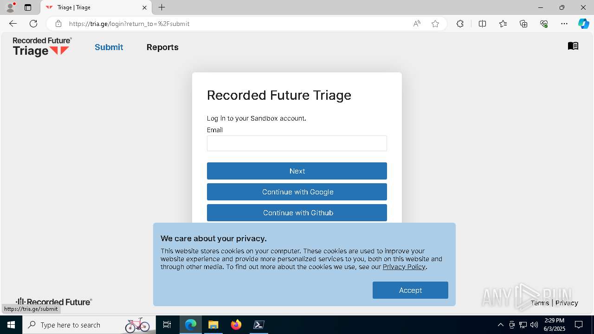Open Tab actions menu
The width and height of the screenshot is (594, 334).
[x=28, y=7]
